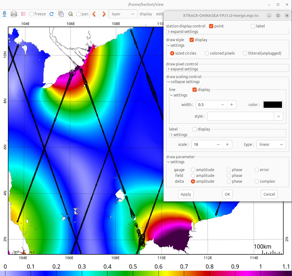292x276 pixels.
Task: Decrease line width with minus button
Action: tap(222, 105)
